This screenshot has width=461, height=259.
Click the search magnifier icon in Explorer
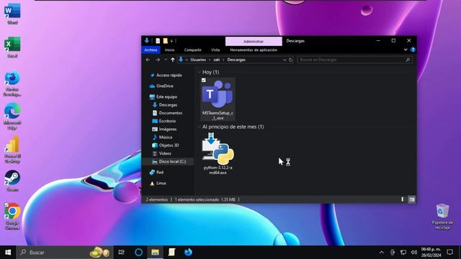pyautogui.click(x=408, y=60)
